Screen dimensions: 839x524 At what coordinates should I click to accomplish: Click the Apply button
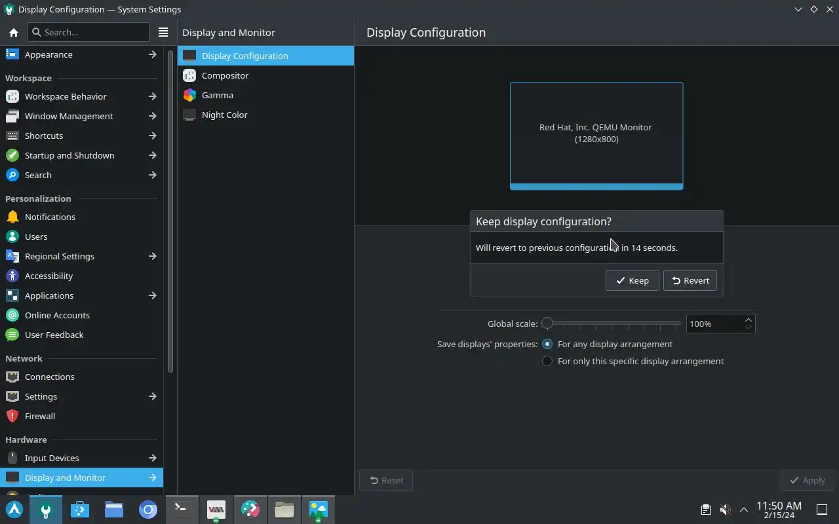click(807, 480)
